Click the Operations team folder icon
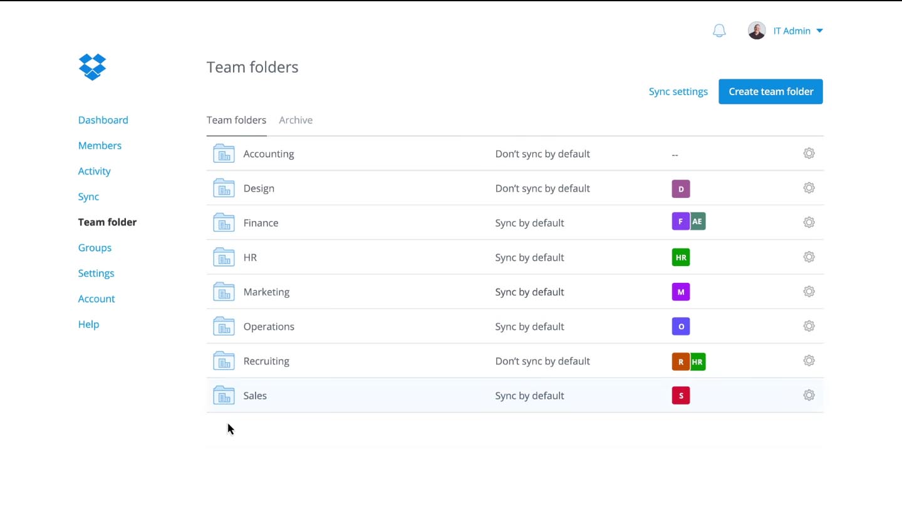The height and width of the screenshot is (507, 902). [224, 326]
